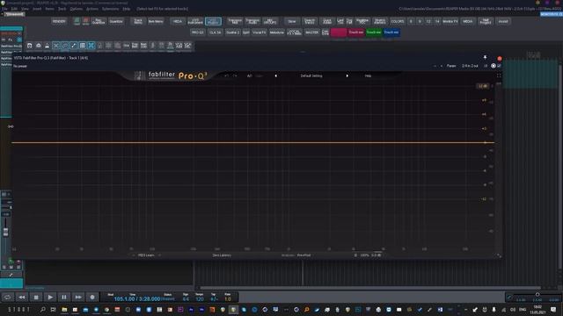Pin the Pro-Q 3 FX window on top

click(x=485, y=58)
